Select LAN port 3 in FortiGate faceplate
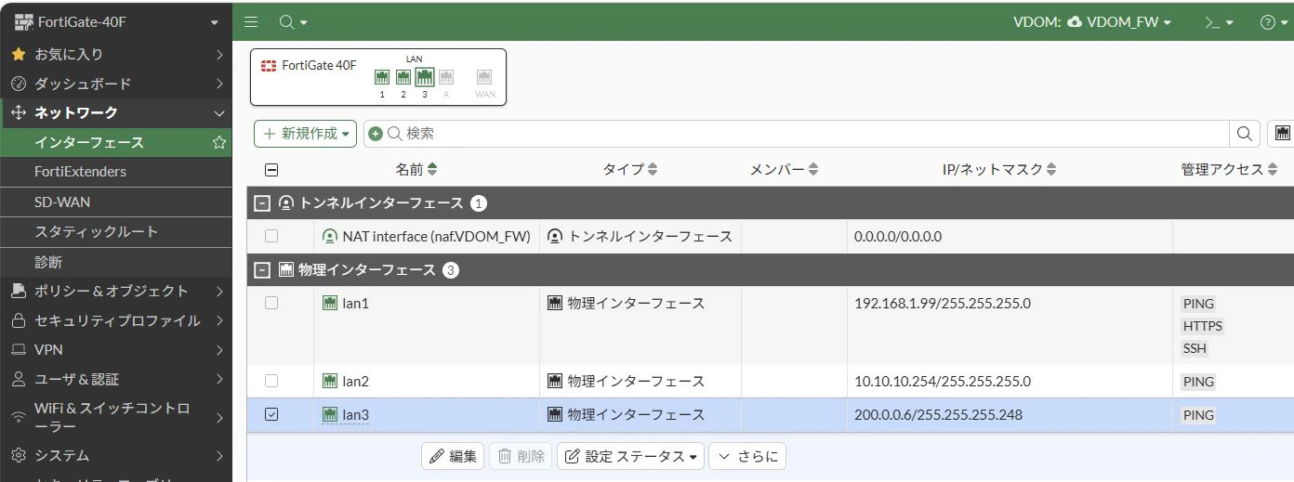The image size is (1294, 482). click(425, 77)
